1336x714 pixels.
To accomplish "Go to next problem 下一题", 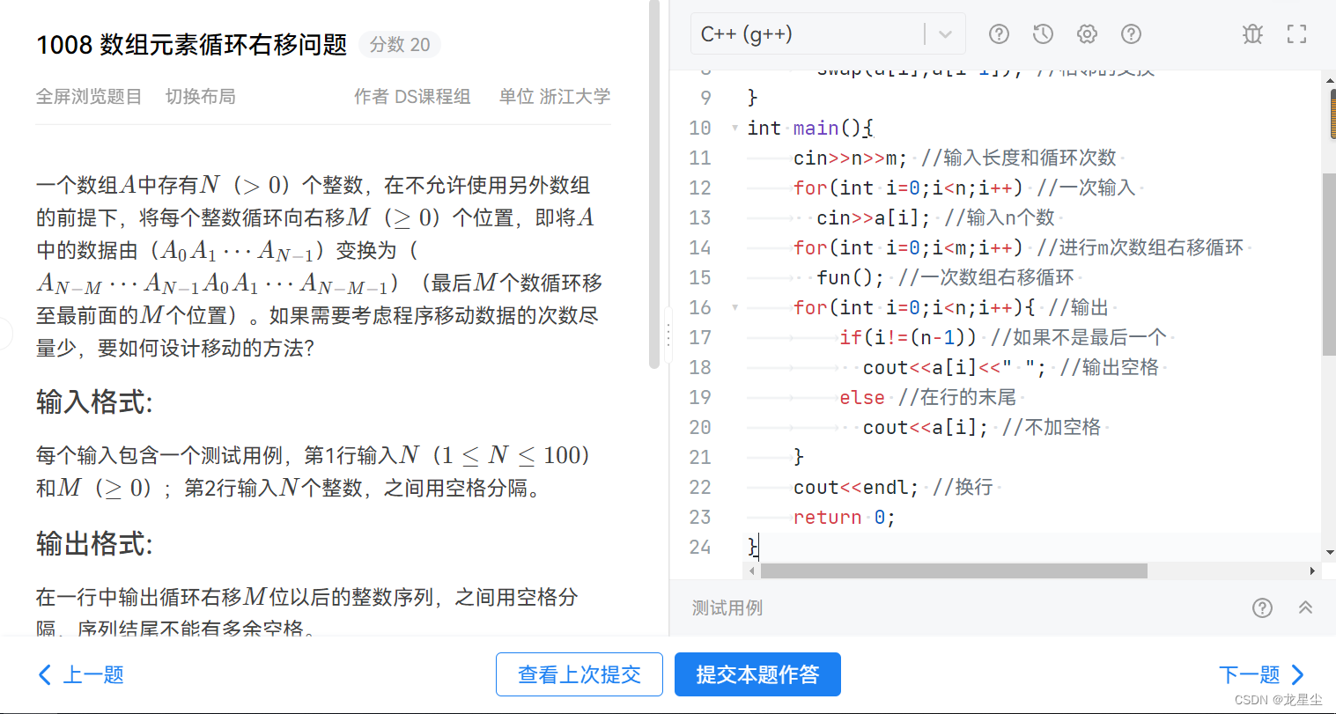I will 1261,675.
